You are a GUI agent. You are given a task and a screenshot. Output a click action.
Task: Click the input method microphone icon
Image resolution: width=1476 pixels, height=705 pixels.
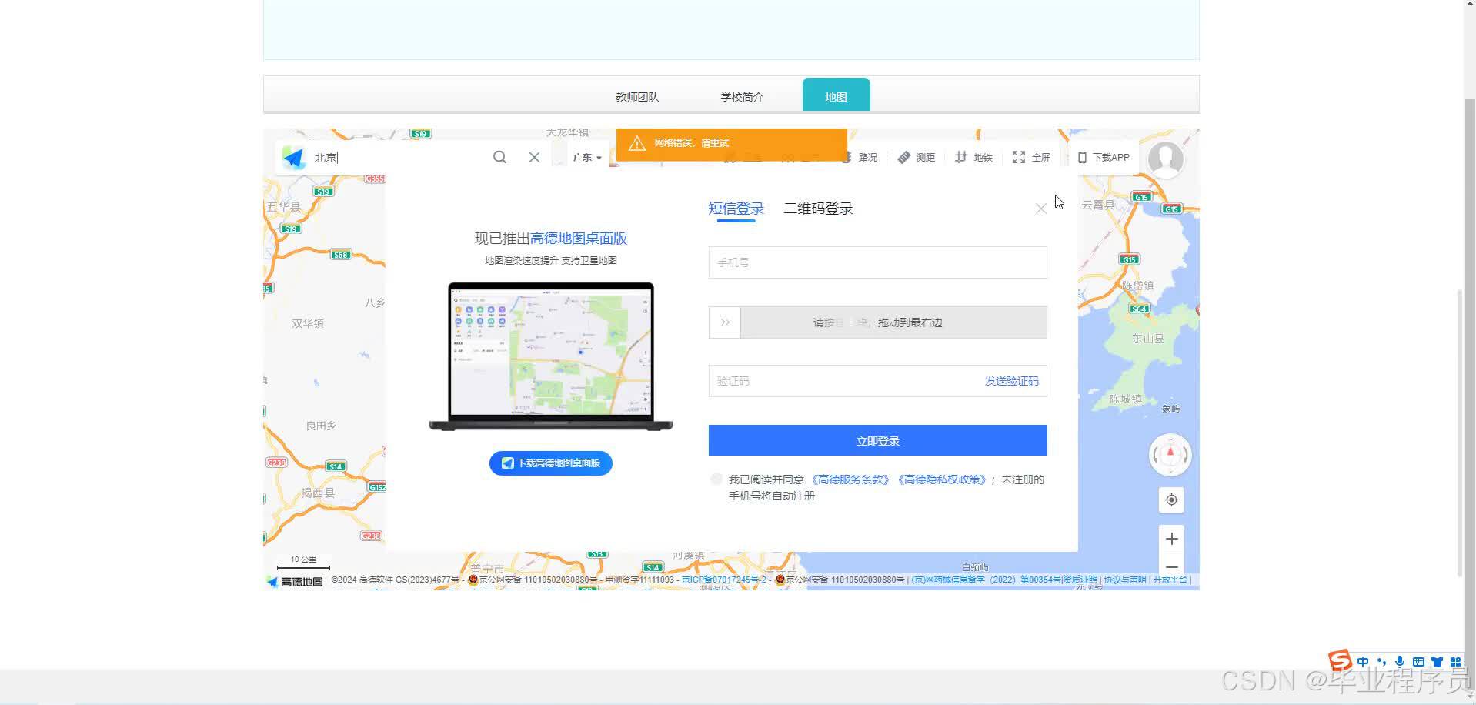(1400, 662)
